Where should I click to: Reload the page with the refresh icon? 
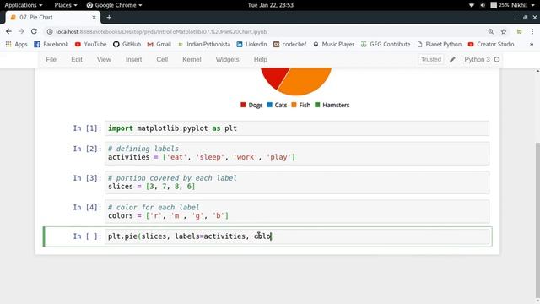pos(34,31)
